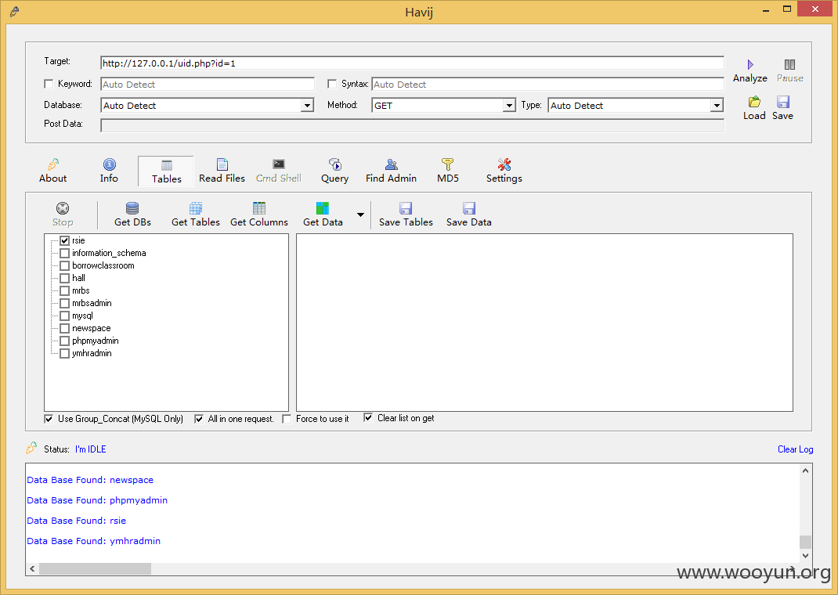
Task: Click the log vertical scrollbar thumb
Action: (805, 542)
